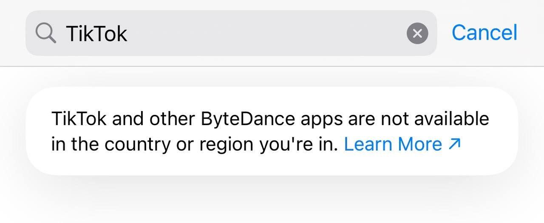This screenshot has height=223, width=544.
Task: Tap the search glyph left of TikTok
Action: (46, 33)
